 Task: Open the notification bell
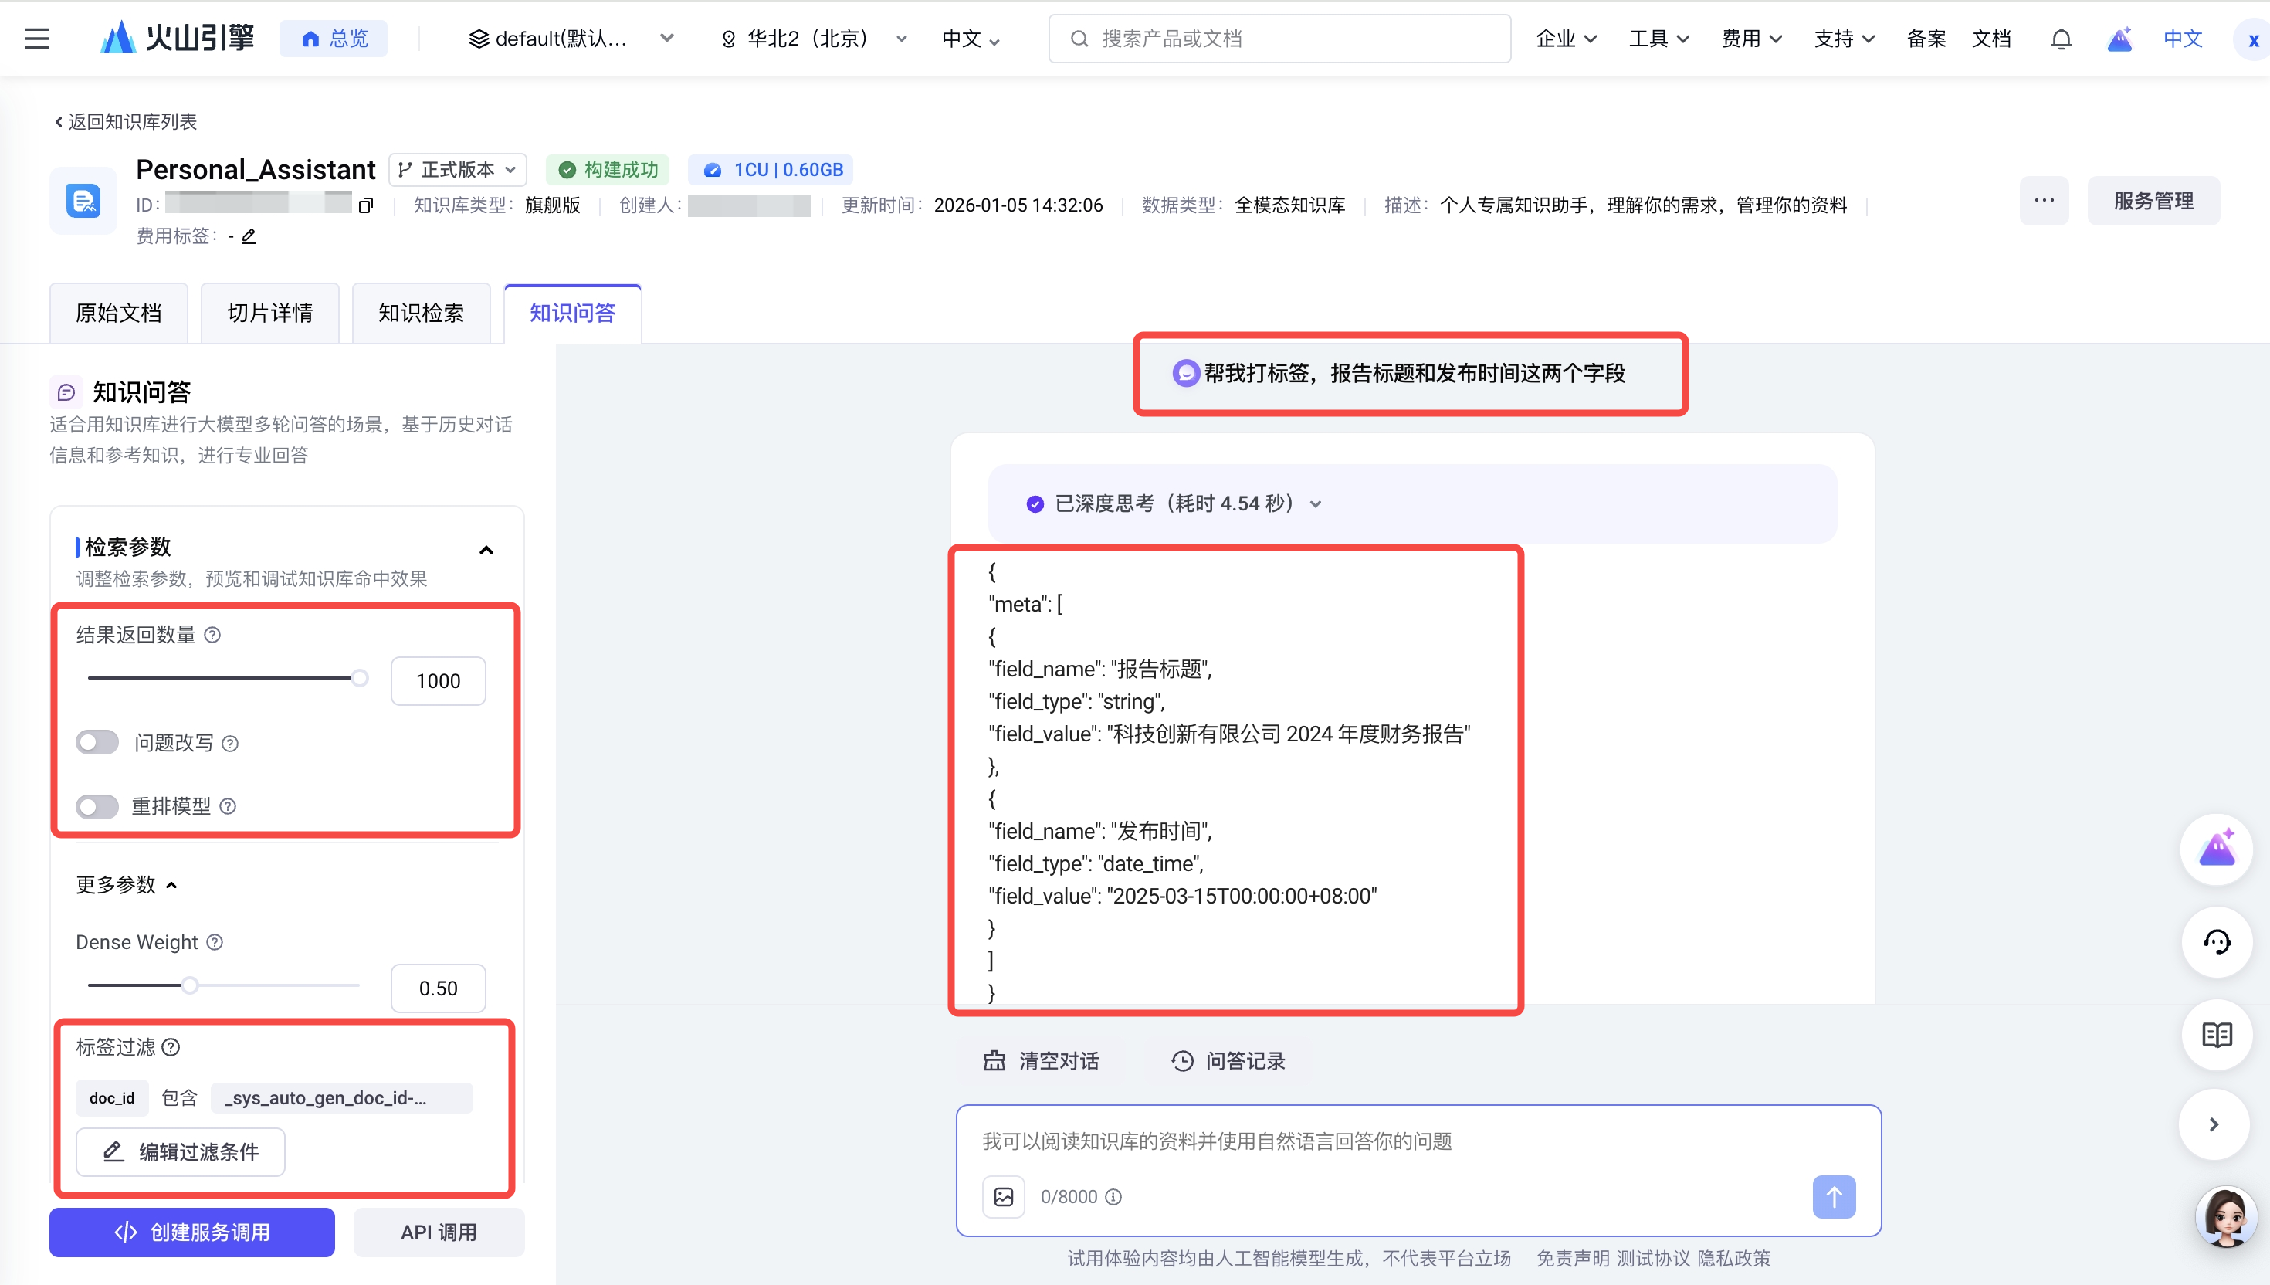2060,39
